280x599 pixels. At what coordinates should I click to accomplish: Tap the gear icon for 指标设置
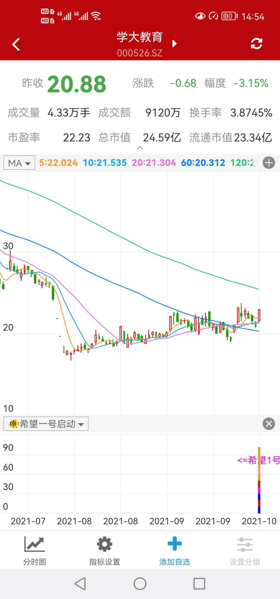[104, 544]
